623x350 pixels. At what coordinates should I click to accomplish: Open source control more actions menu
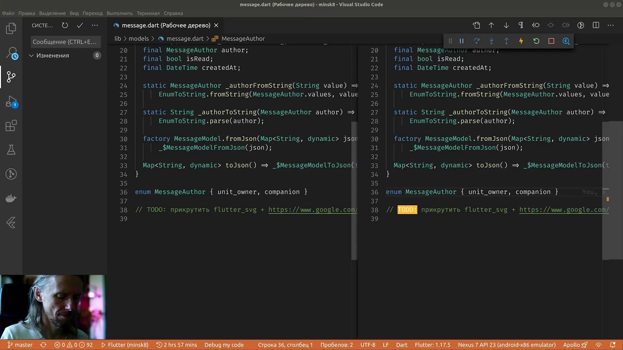point(95,25)
